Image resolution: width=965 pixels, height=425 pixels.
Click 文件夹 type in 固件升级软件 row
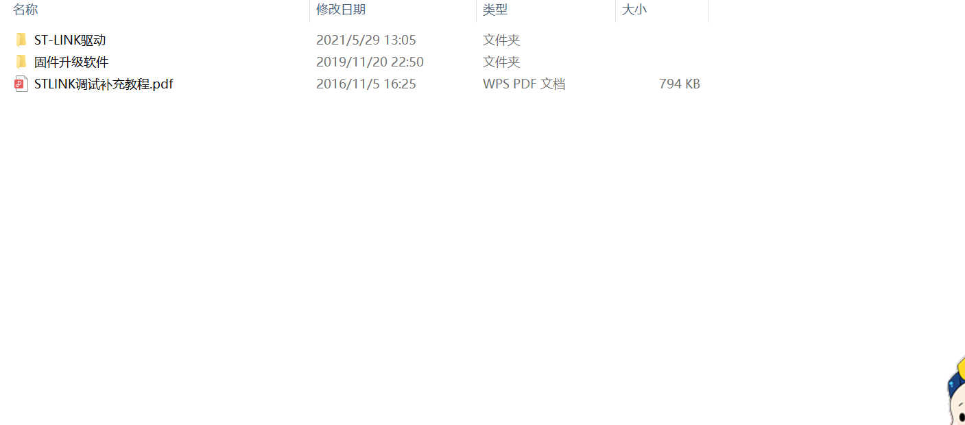click(501, 62)
